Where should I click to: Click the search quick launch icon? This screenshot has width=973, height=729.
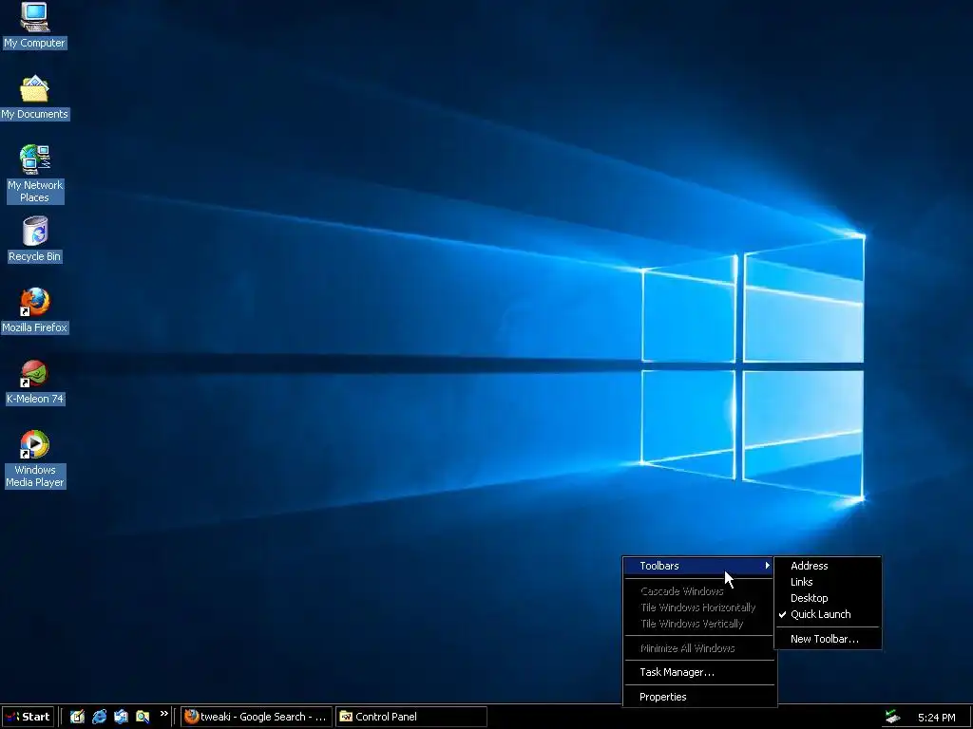click(143, 717)
